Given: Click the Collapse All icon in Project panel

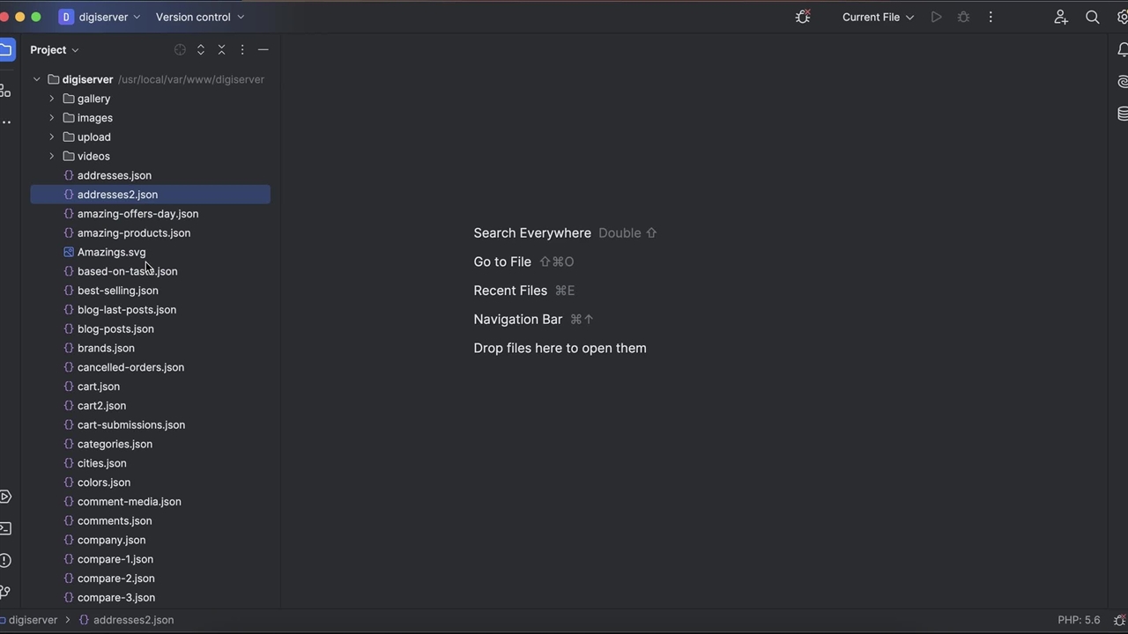Looking at the screenshot, I should click(x=221, y=50).
